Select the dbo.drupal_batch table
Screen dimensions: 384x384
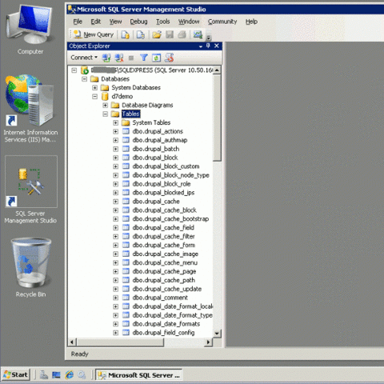[x=156, y=149]
